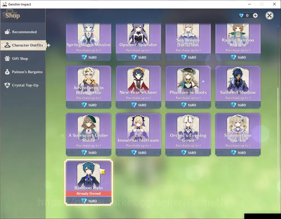Select the Sea Breeze Dandelion outfit
This screenshot has height=219, width=281.
[188, 42]
